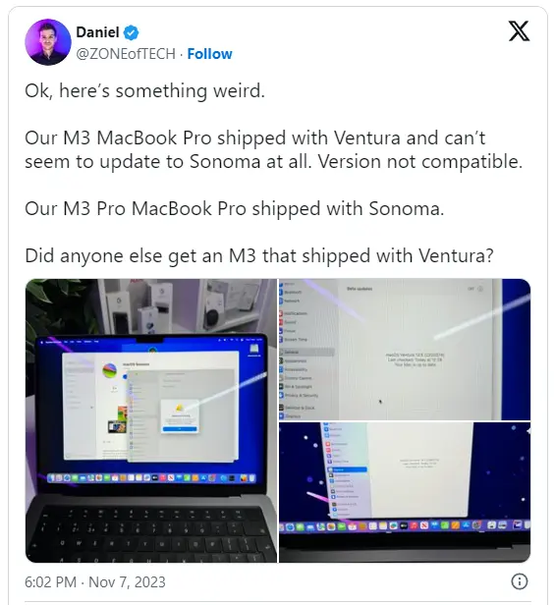Open Daniel's profile picture

(x=48, y=42)
